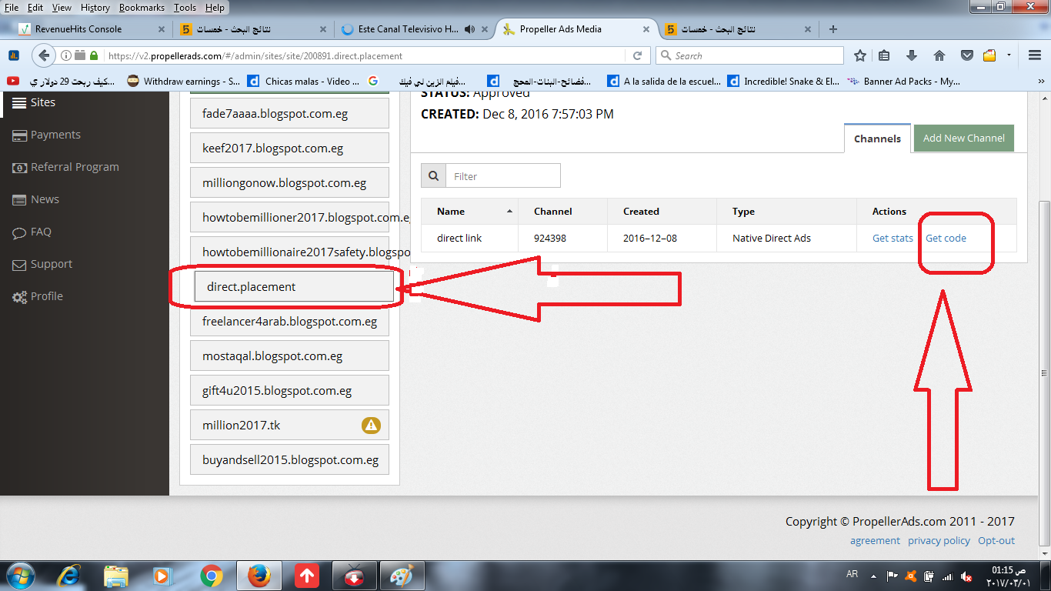Click the magnifier icon beside the Filter box
Screen dimensions: 1051x591
pos(434,176)
